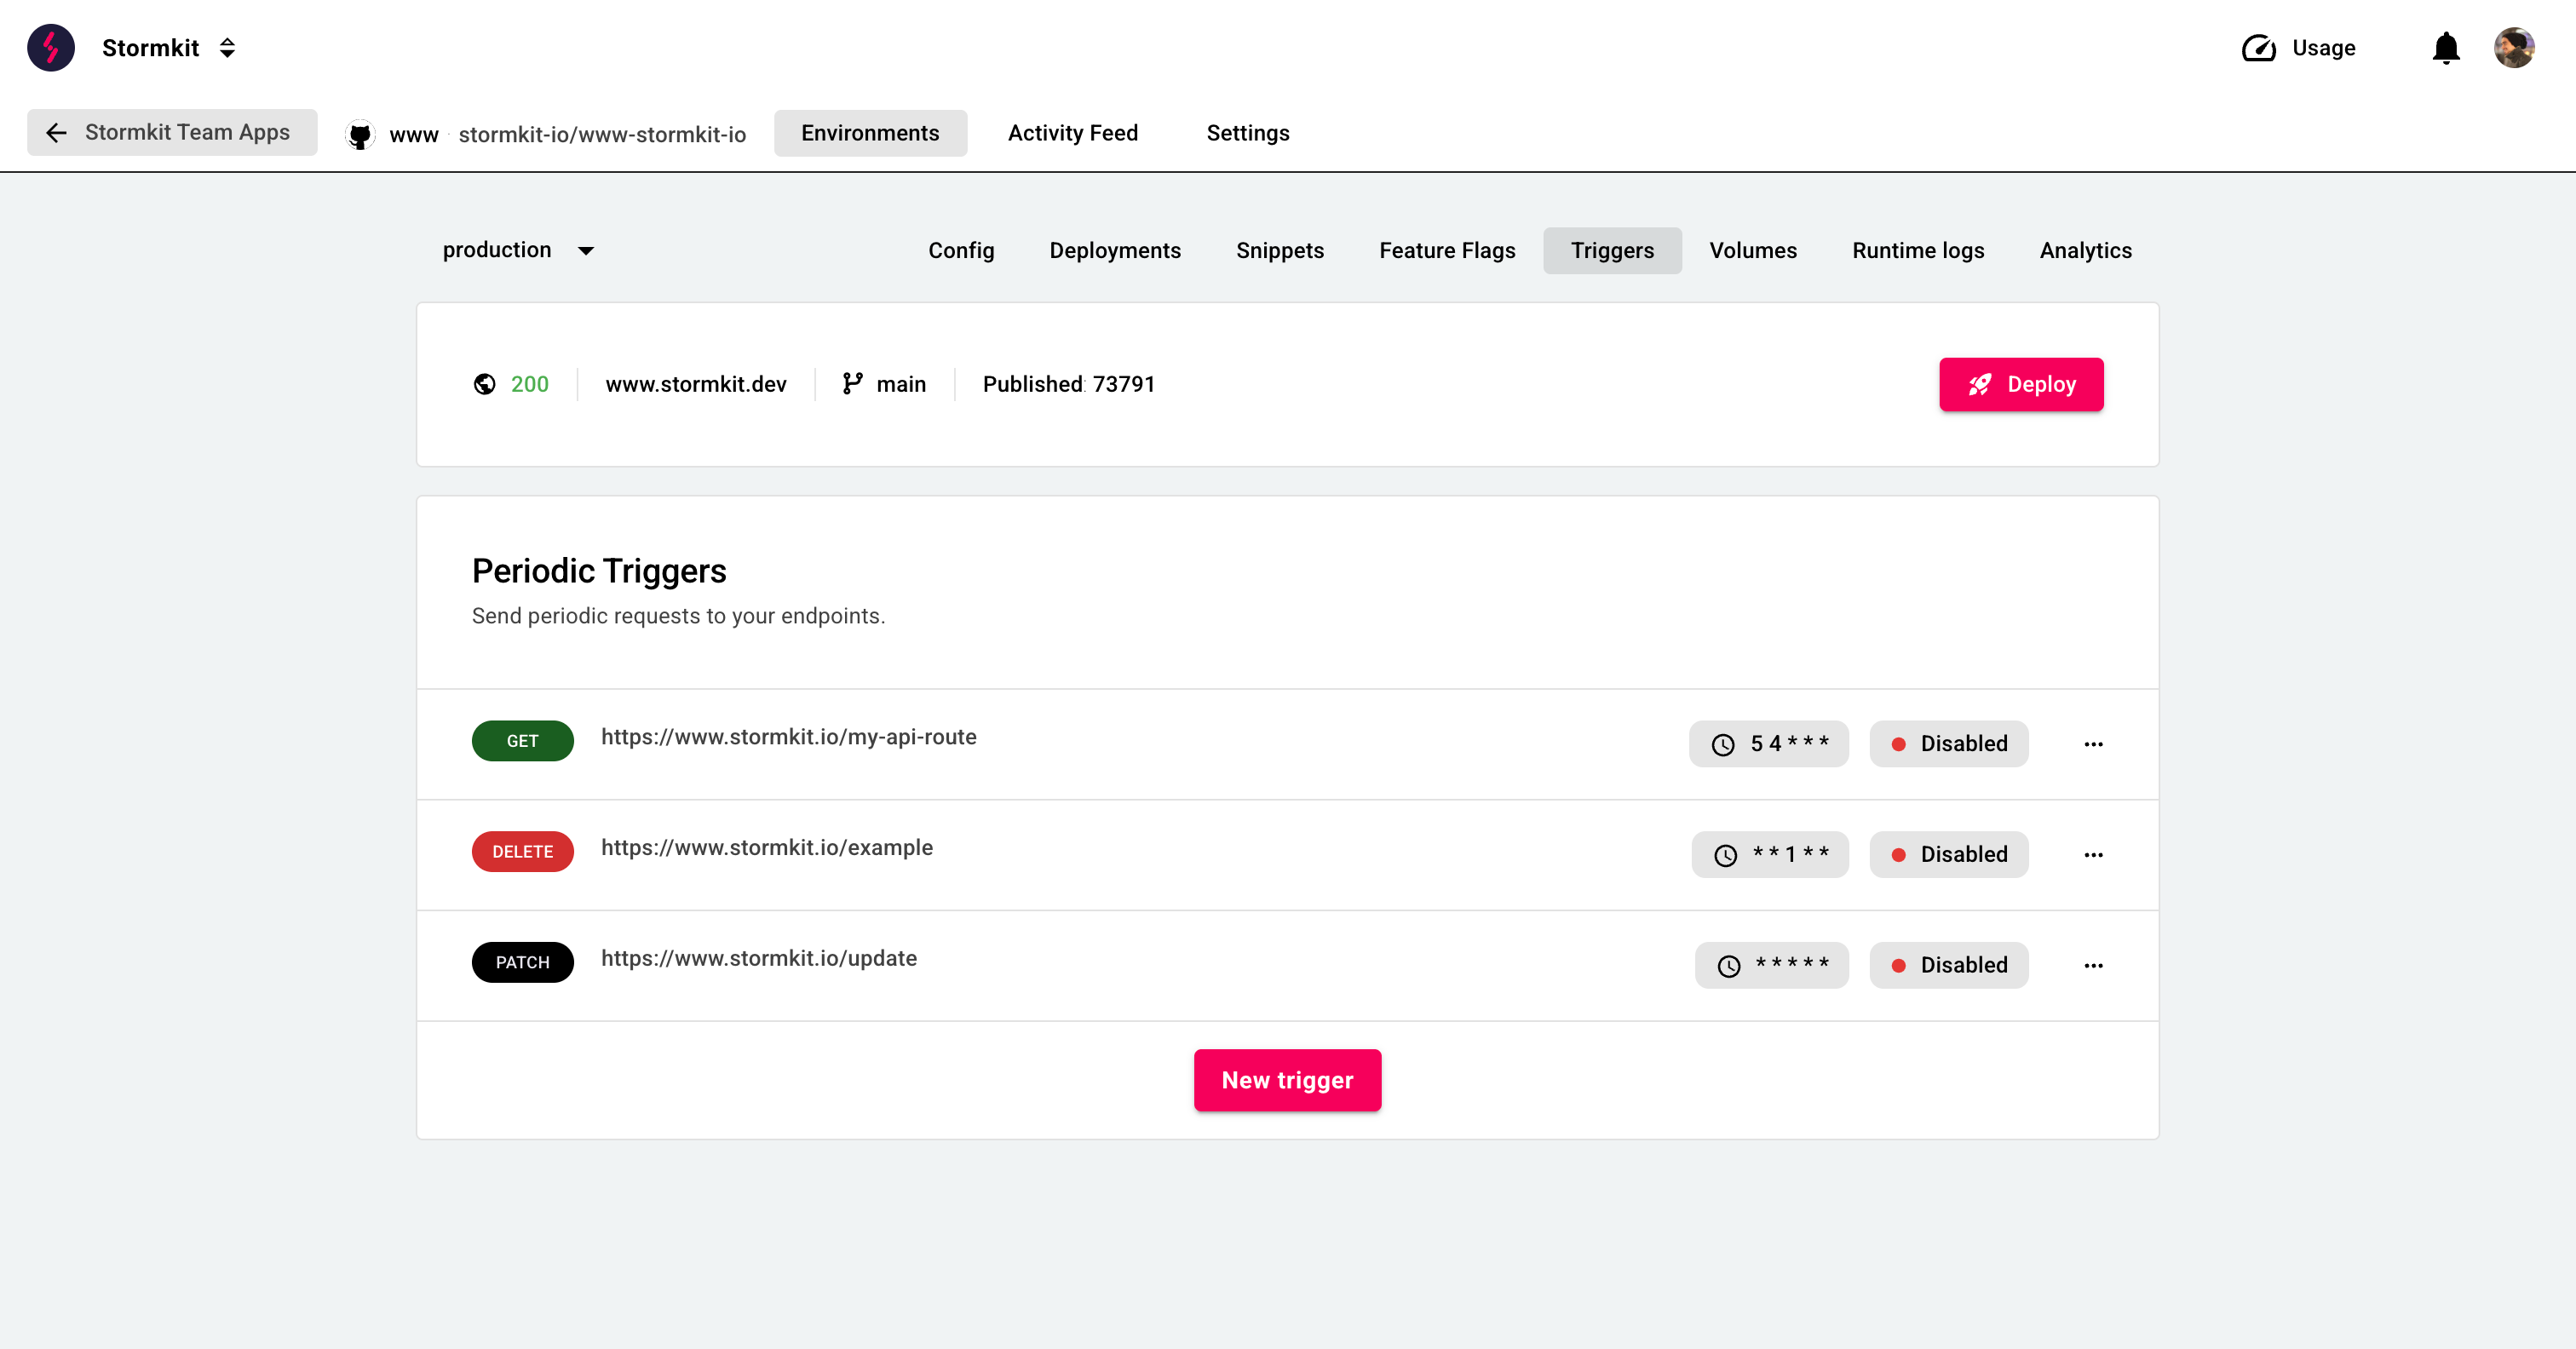Click the 200 status code
The image size is (2576, 1349).
coord(529,384)
